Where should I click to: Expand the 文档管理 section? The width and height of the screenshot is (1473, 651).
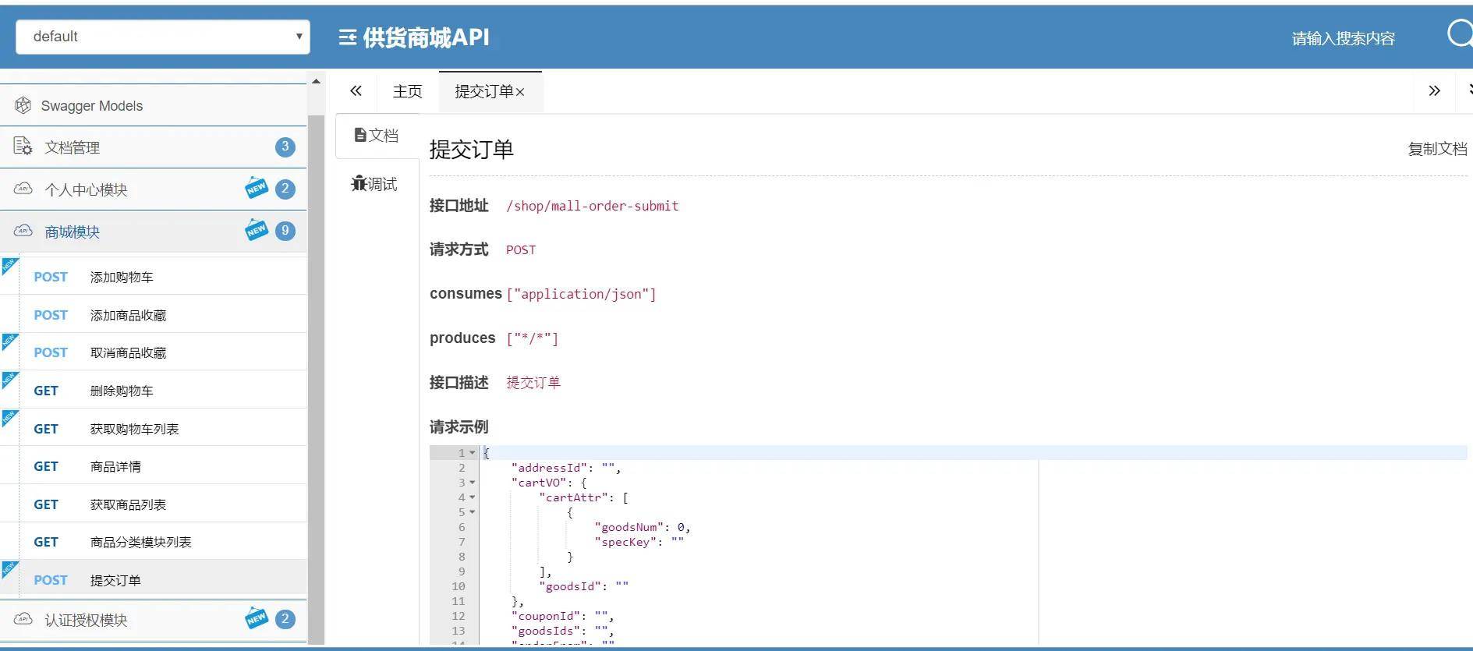(x=154, y=147)
